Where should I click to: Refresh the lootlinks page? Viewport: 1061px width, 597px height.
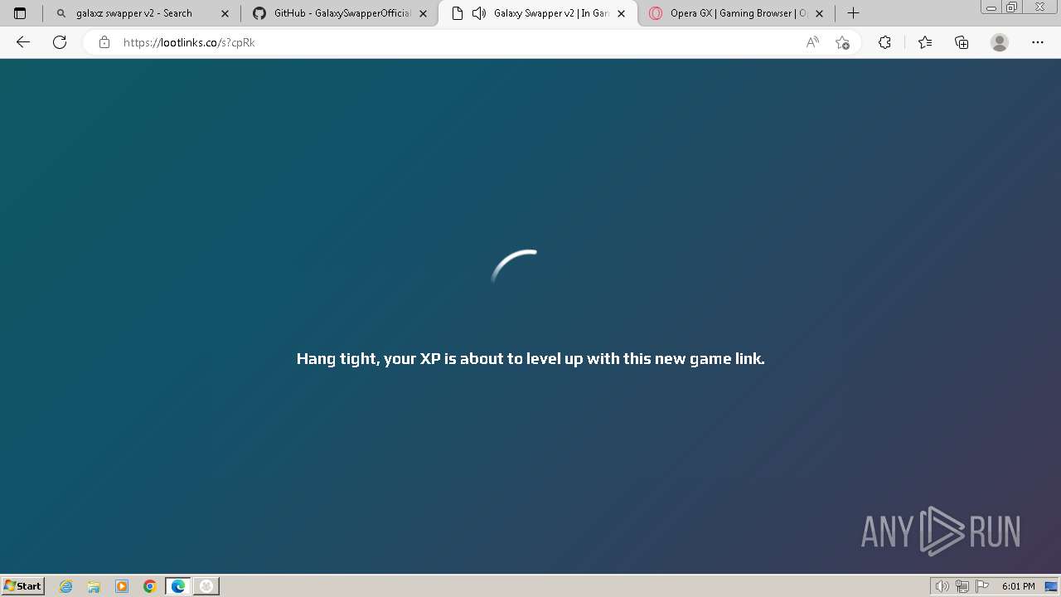point(60,42)
